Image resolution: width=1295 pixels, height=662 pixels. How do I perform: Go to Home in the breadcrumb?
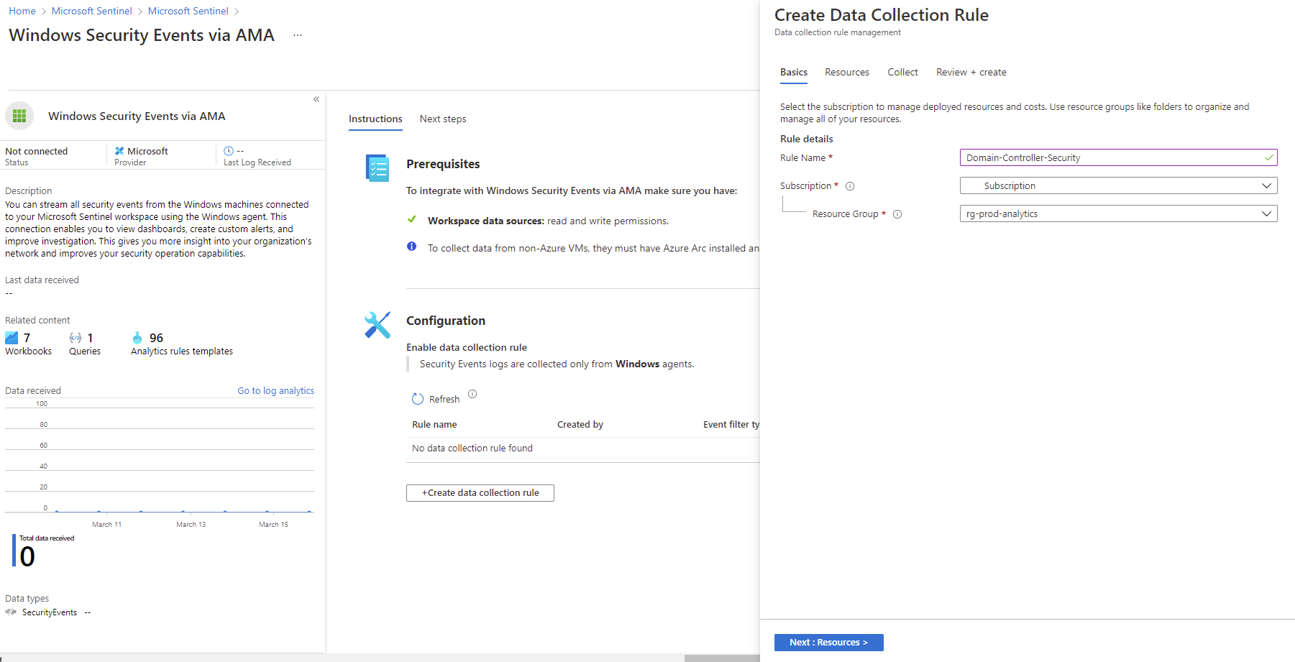22,11
